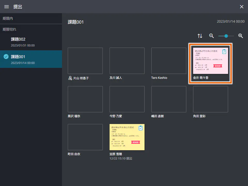Click the user icon beside 片山 咲香子
The height and width of the screenshot is (186, 248).
click(x=70, y=78)
